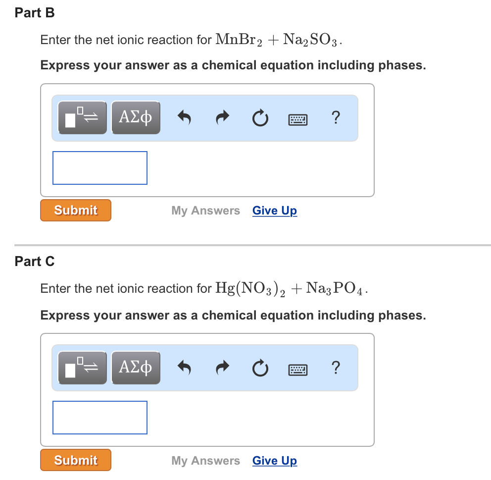This screenshot has height=480, width=491.
Task: Submit the Part B answer
Action: tap(75, 210)
